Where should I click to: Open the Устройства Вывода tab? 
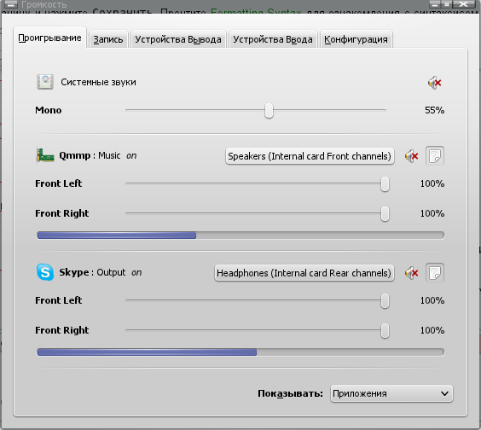(x=178, y=39)
